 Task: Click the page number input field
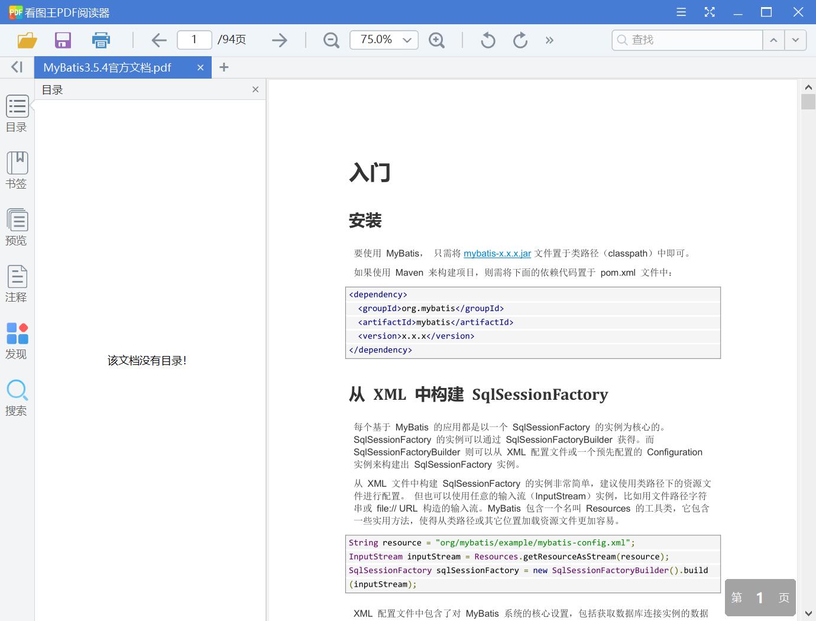pos(195,40)
